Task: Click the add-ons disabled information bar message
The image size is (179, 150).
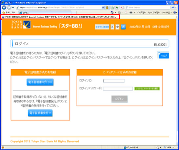Action: coord(61,17)
